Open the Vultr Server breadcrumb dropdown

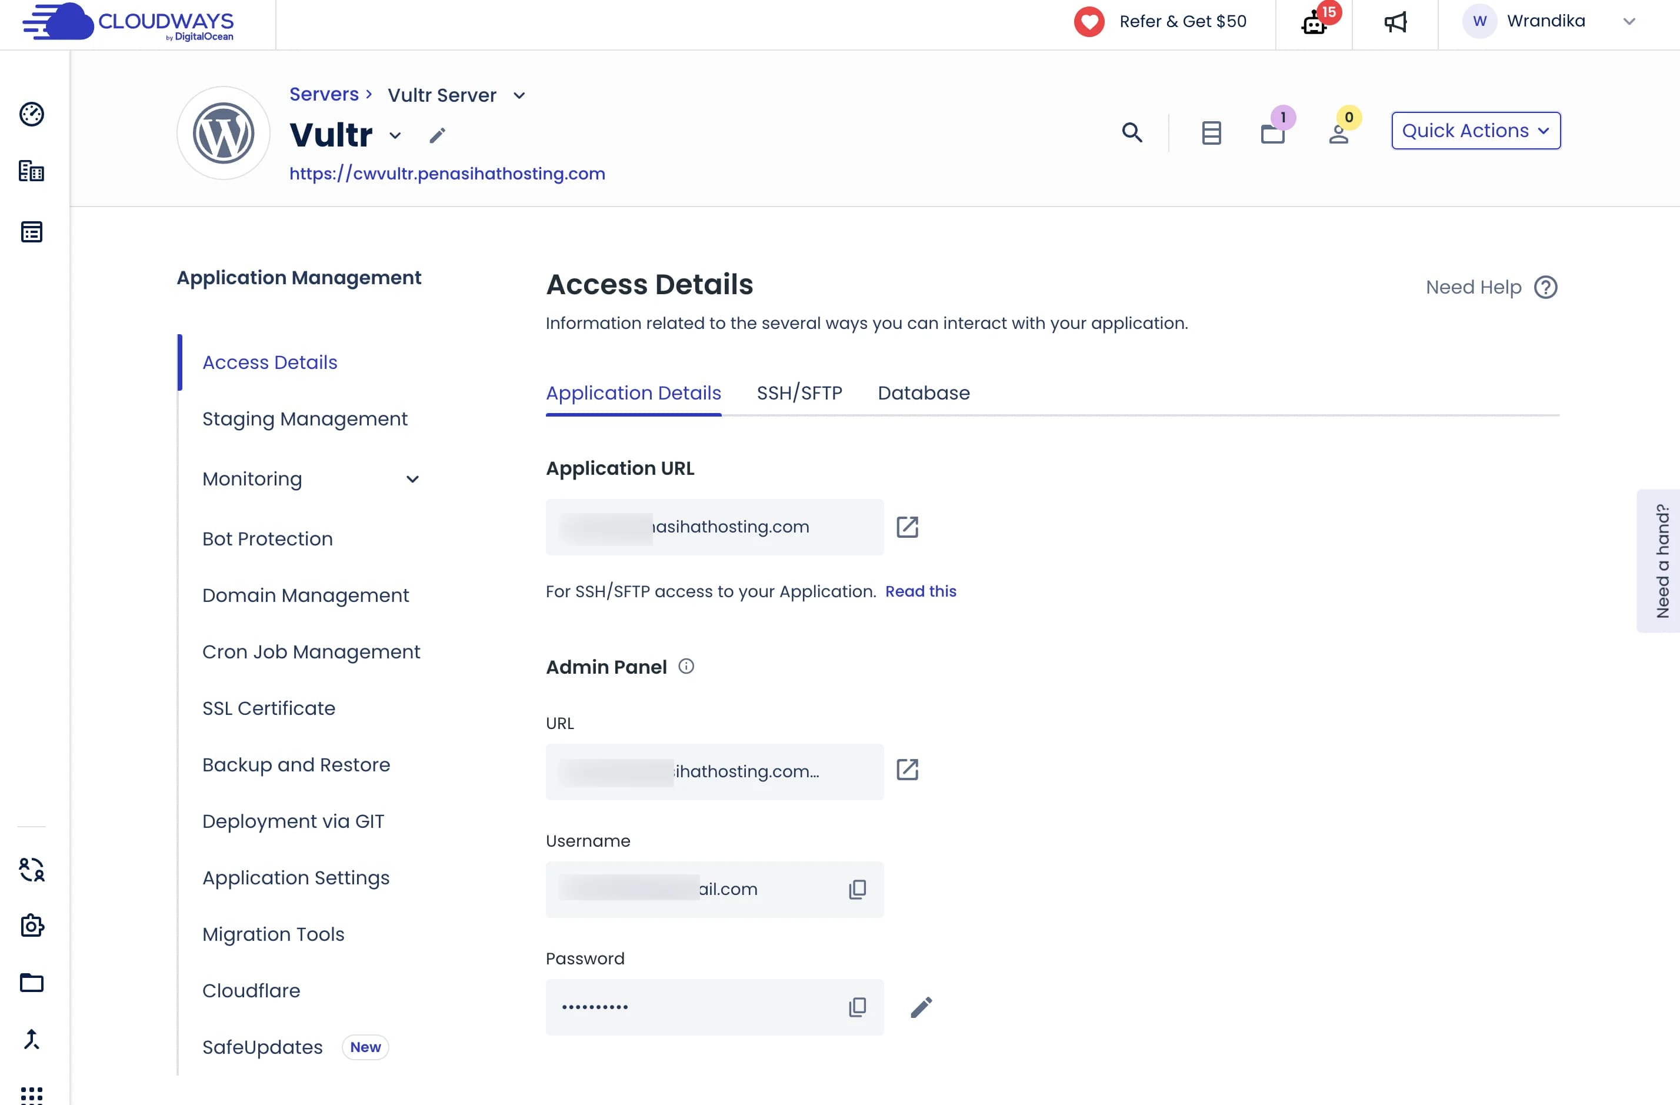(519, 95)
